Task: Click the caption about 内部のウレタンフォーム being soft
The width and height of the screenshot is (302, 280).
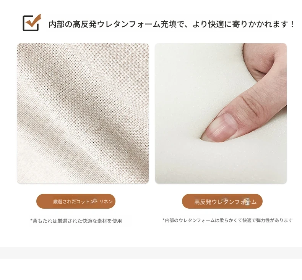Action: point(228,220)
